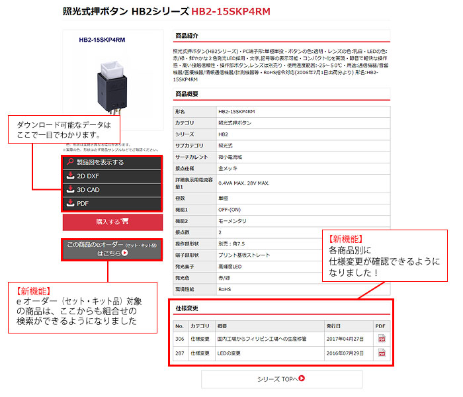Screen dimensions: 463x397
Task: Click the change number 287
Action: (x=179, y=353)
